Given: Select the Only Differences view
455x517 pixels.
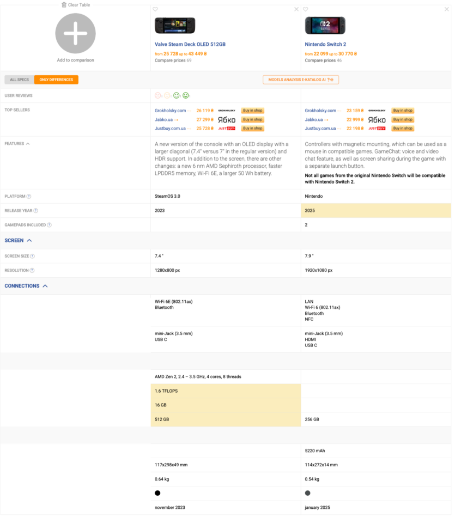Looking at the screenshot, I should (56, 80).
